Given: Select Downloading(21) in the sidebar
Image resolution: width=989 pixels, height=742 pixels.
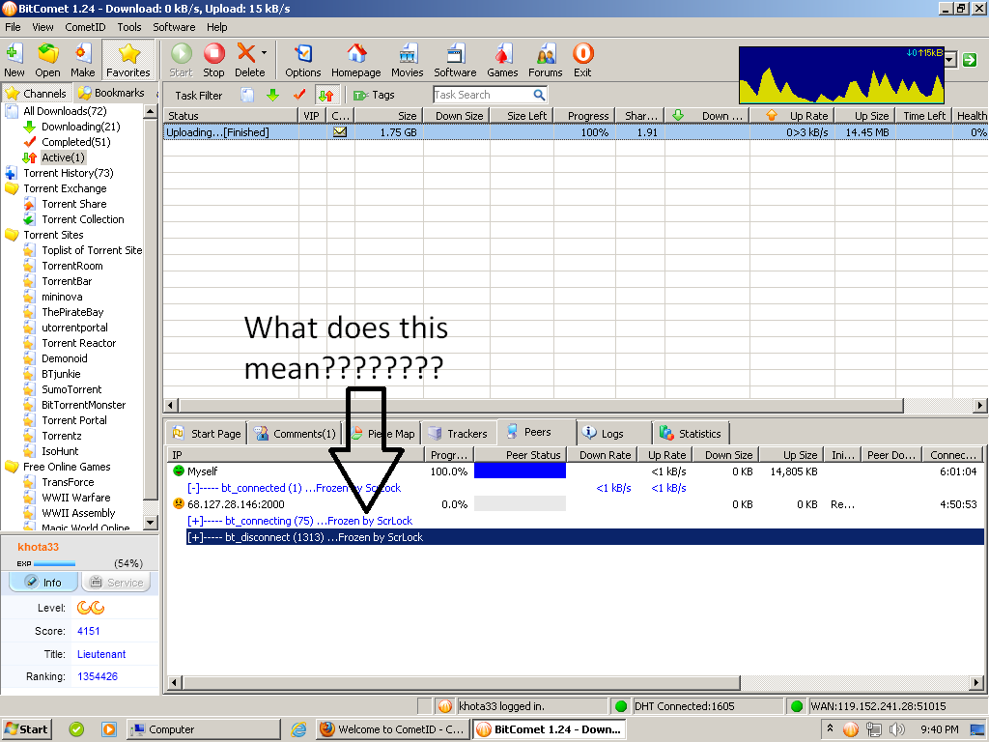Looking at the screenshot, I should (81, 127).
